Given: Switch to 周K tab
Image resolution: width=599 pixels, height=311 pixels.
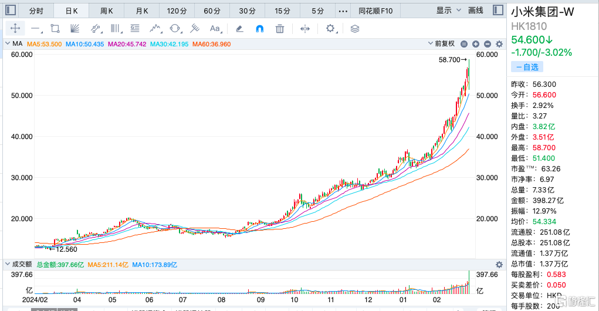Looking at the screenshot, I should pyautogui.click(x=107, y=11).
